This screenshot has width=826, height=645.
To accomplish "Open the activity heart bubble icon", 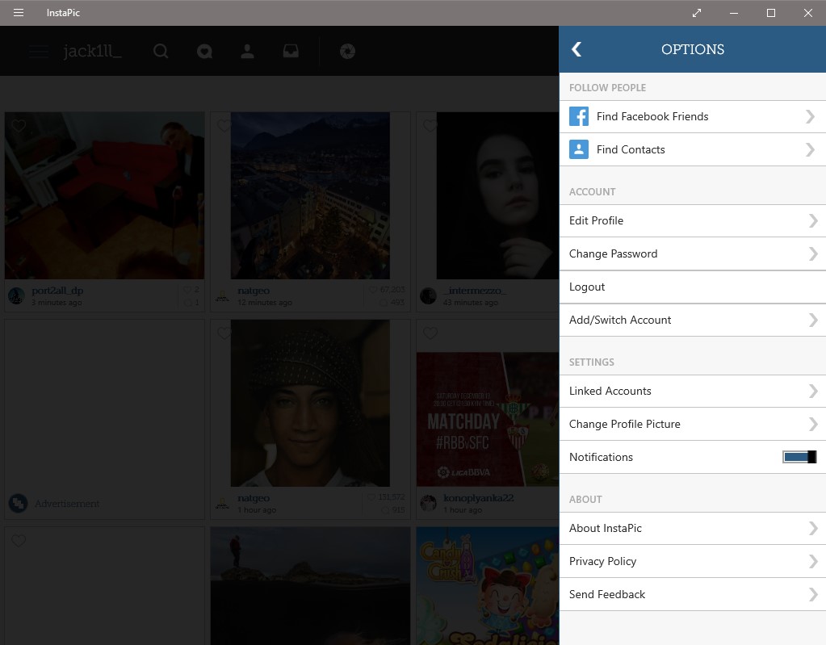I will click(204, 51).
